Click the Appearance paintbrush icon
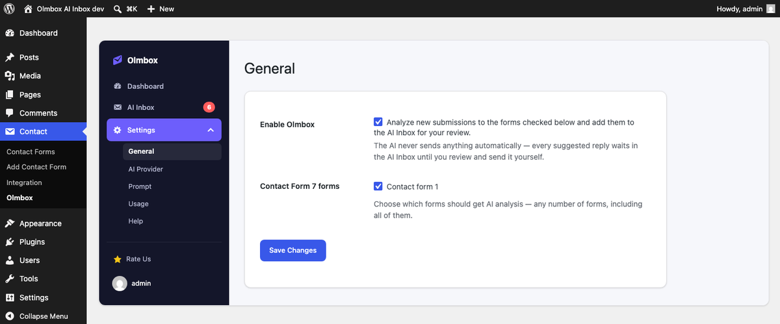Image resolution: width=780 pixels, height=324 pixels. click(x=10, y=223)
